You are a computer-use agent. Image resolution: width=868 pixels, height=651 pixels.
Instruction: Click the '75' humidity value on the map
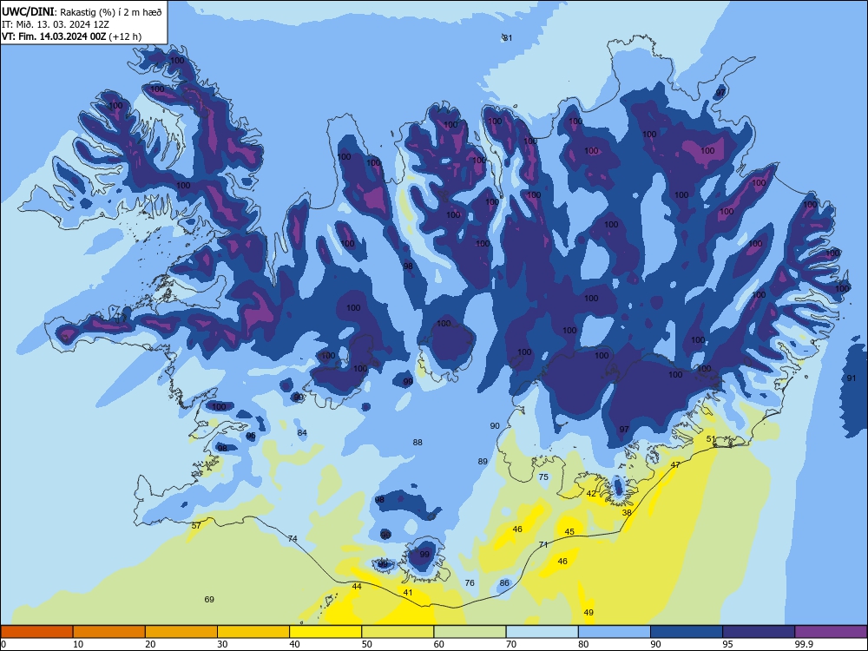point(543,477)
